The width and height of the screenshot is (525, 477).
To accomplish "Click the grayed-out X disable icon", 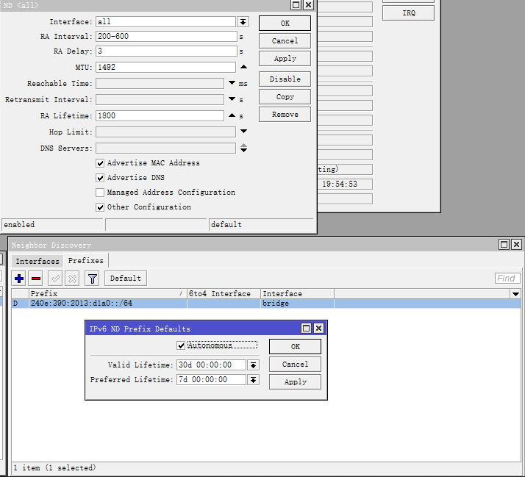I will 72,279.
